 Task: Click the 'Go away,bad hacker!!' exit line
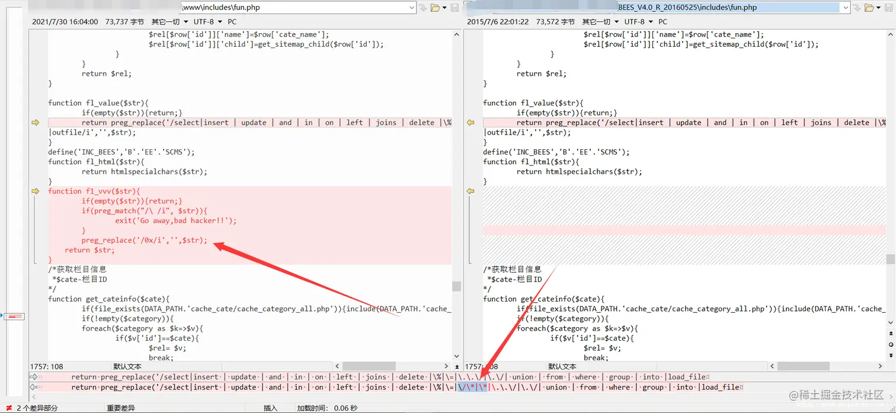click(176, 220)
